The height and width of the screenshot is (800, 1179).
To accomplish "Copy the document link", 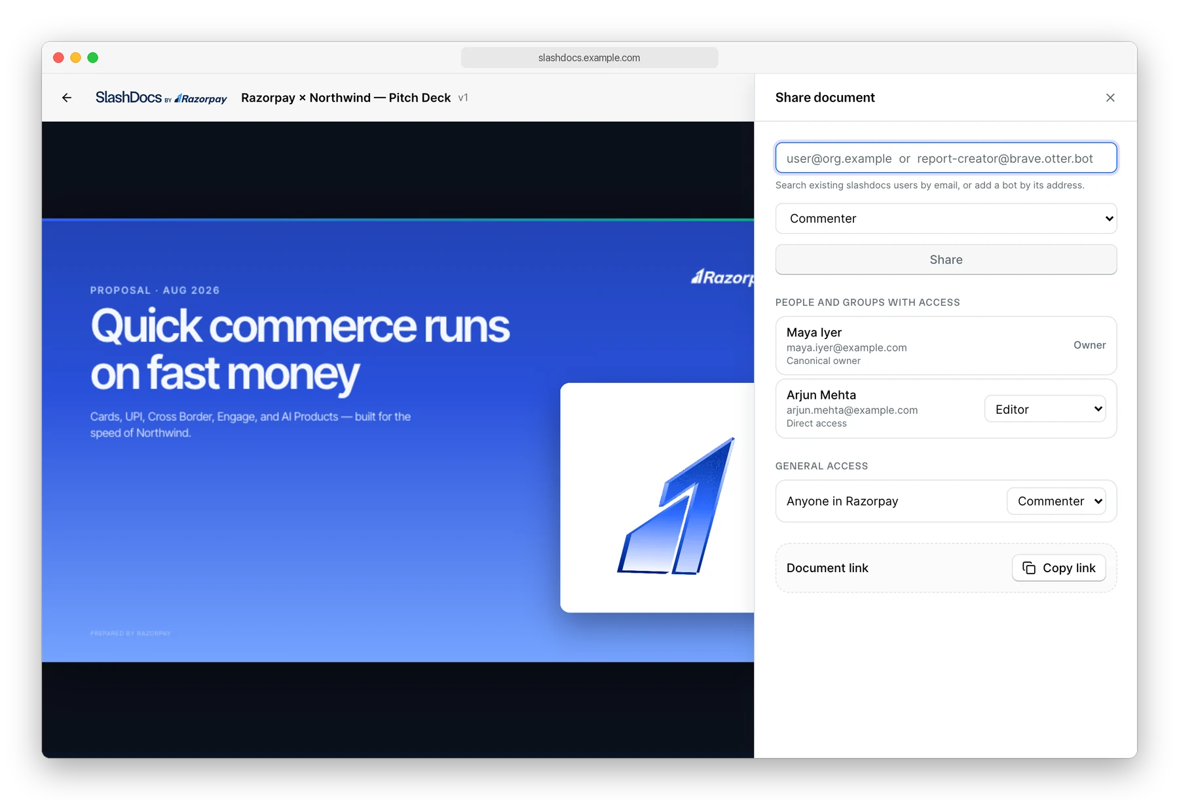I will pyautogui.click(x=1059, y=568).
